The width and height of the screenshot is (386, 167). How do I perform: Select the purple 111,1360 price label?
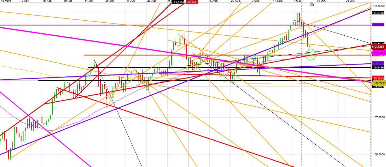378,63
